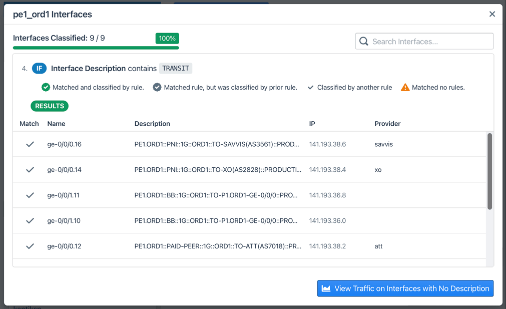The image size is (506, 309).
Task: Close the pe1_ord1 Interfaces dialog
Action: pos(492,14)
